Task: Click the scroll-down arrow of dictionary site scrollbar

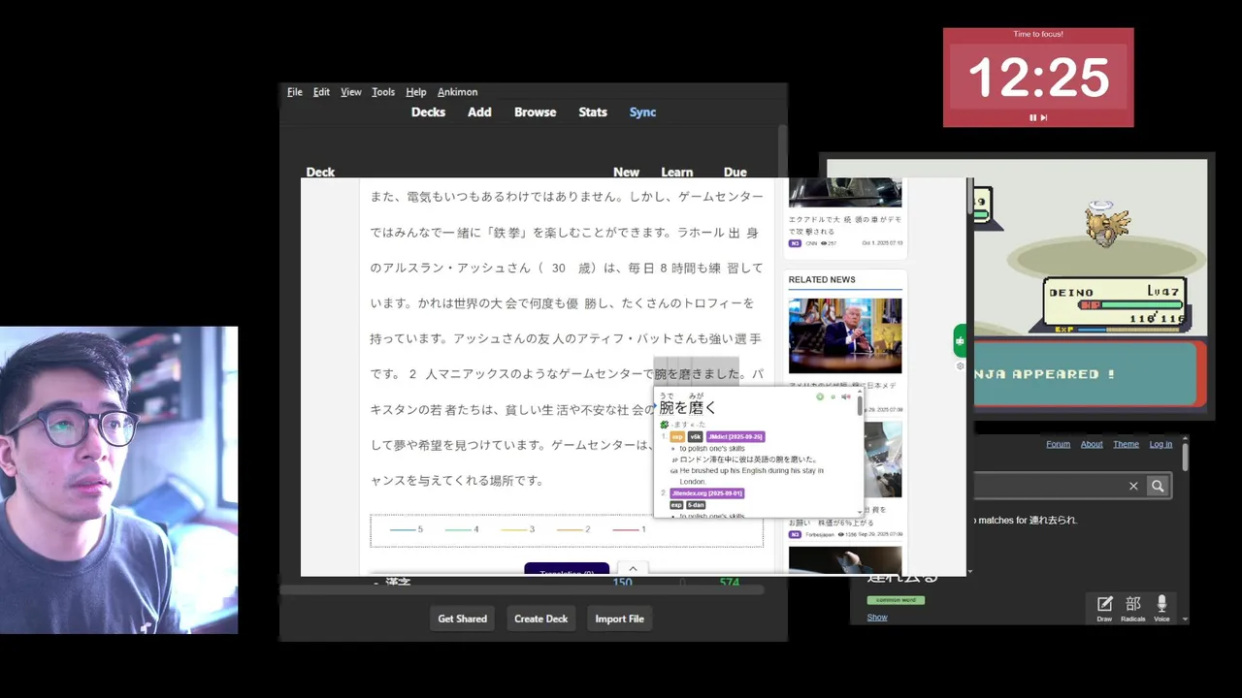Action: pyautogui.click(x=1185, y=619)
